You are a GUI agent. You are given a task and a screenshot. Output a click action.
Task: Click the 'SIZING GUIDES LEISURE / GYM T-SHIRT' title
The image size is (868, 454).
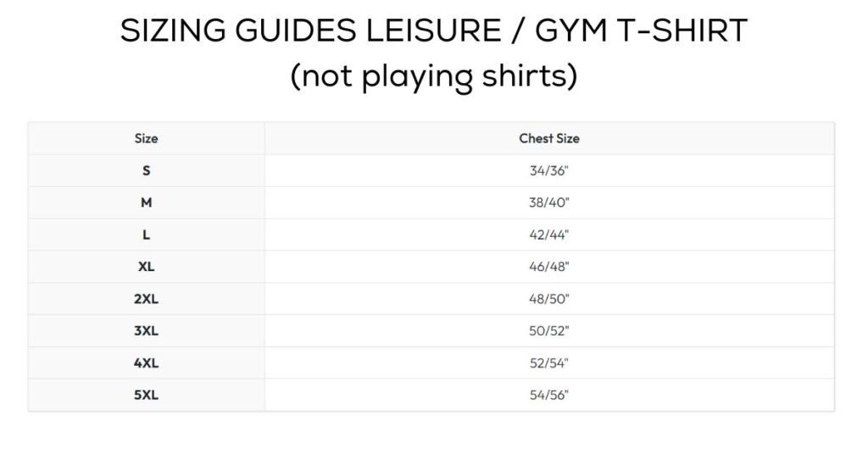point(434,31)
